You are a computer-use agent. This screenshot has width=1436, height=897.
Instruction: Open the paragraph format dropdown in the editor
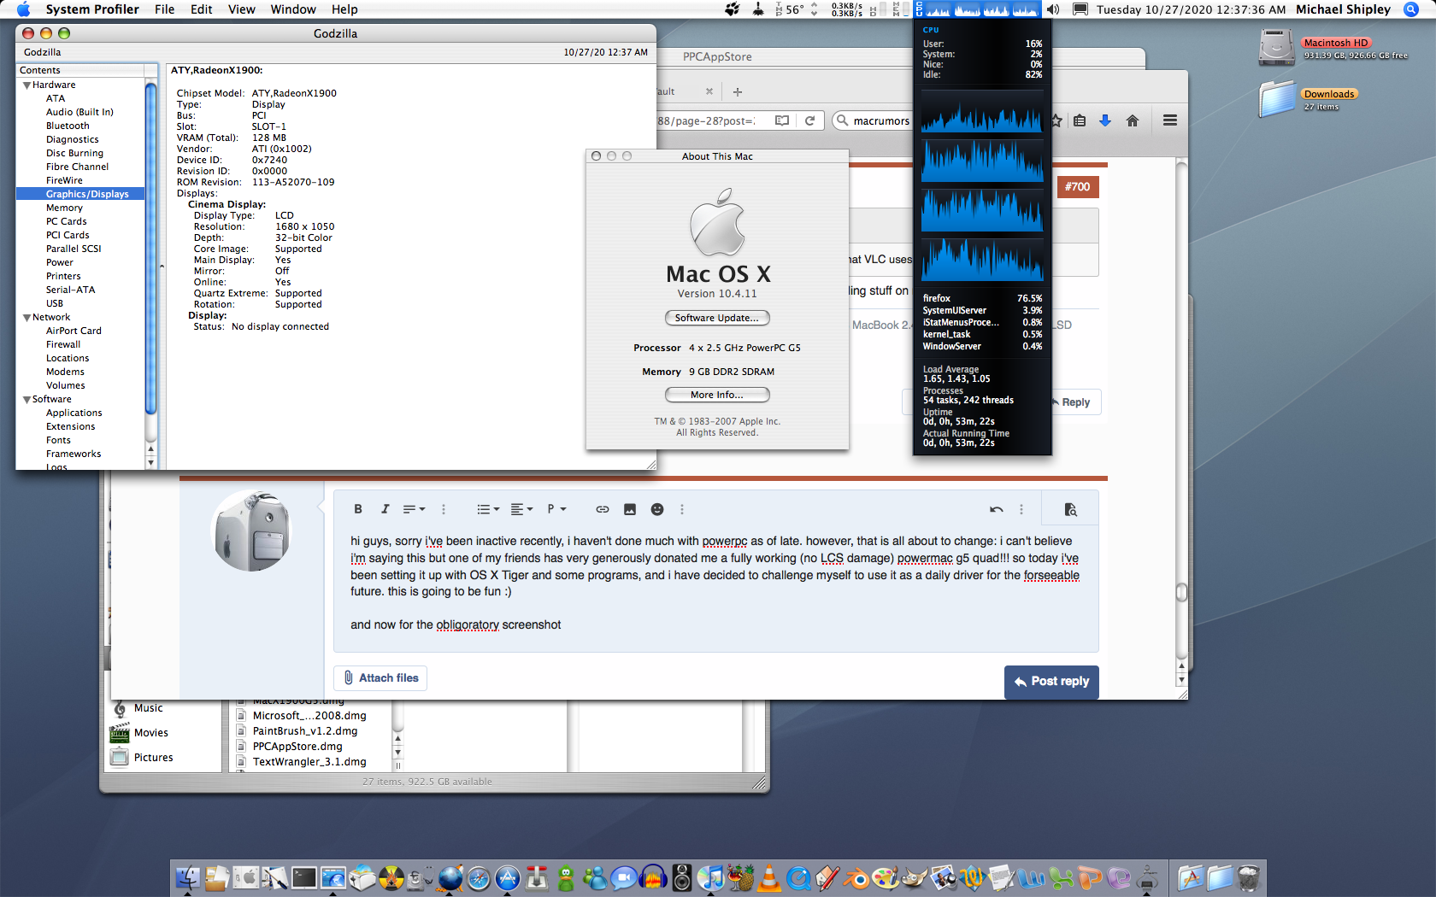[556, 509]
